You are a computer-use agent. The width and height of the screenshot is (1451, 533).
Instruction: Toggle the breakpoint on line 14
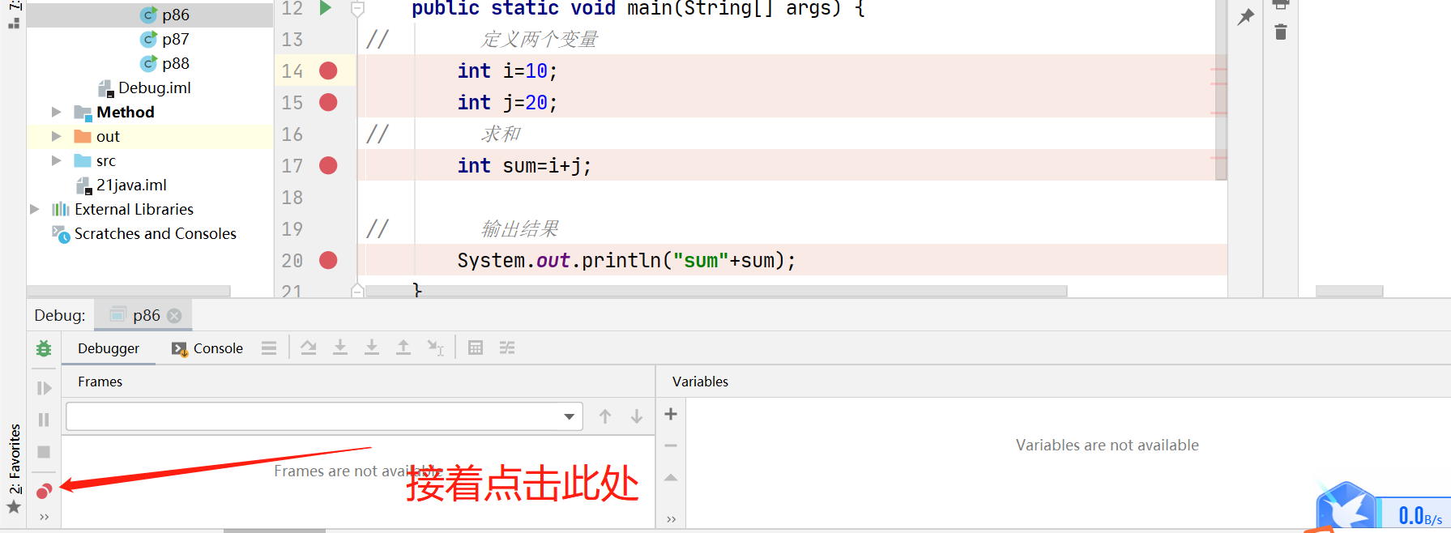coord(328,71)
